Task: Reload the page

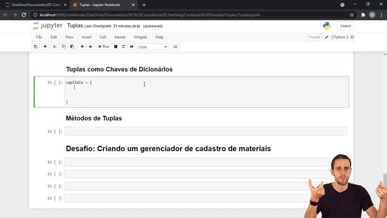Action: click(24, 15)
